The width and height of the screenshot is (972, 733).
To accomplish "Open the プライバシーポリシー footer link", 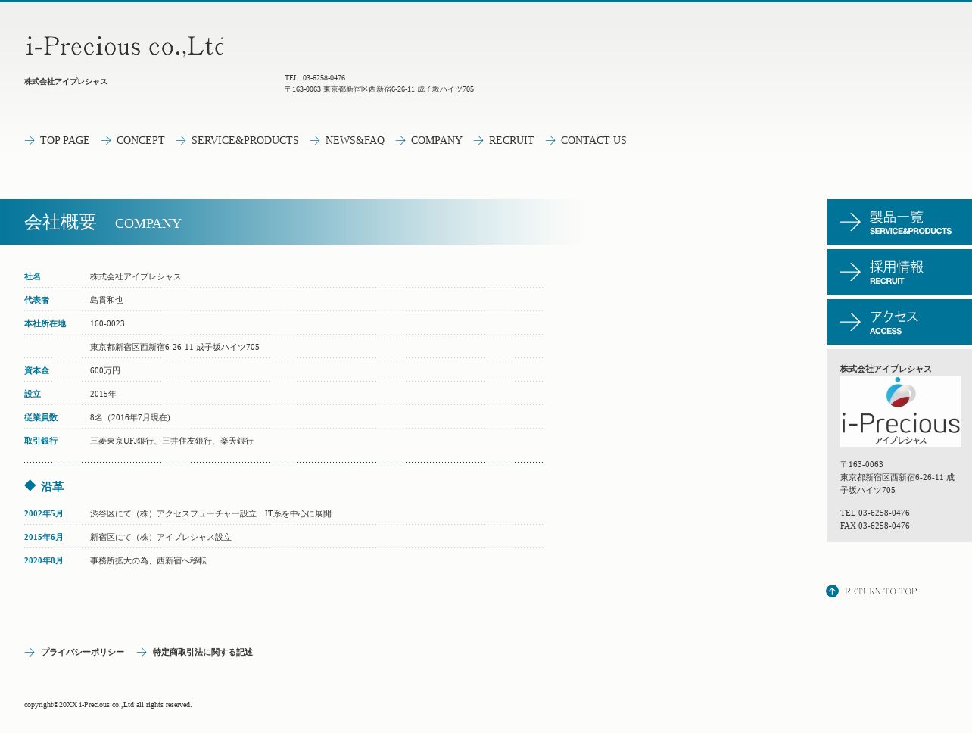I will pyautogui.click(x=83, y=652).
